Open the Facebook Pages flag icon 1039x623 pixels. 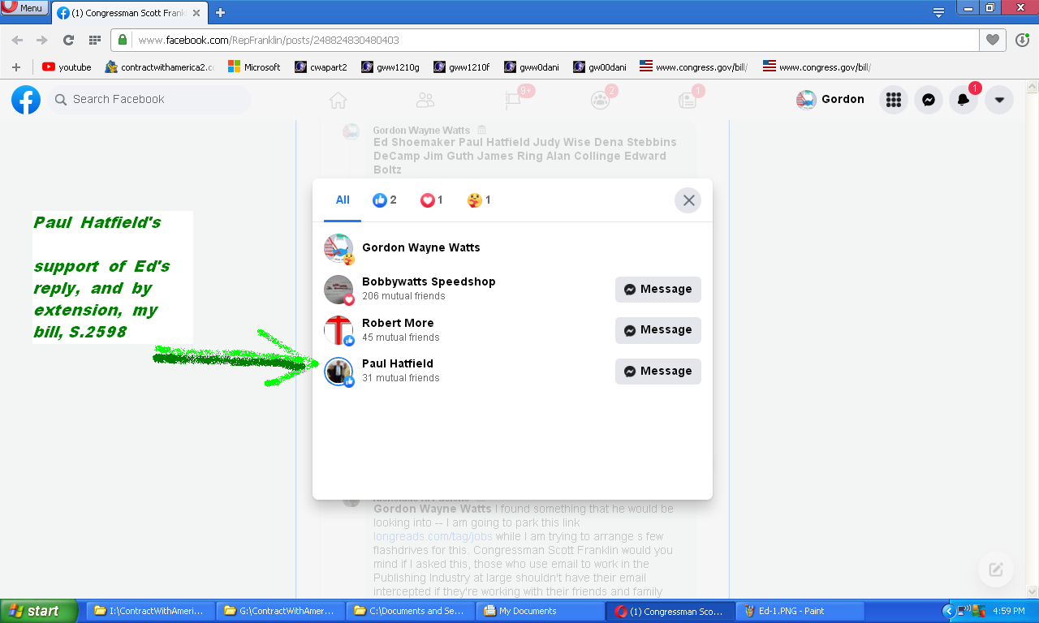(x=513, y=100)
